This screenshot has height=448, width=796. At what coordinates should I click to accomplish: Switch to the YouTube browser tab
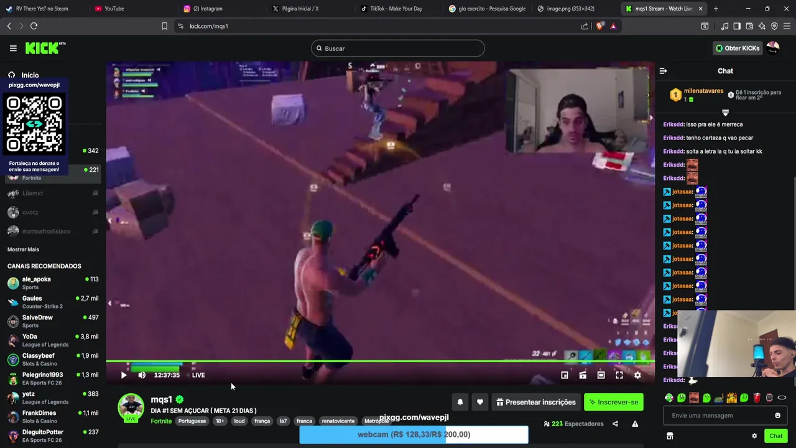coord(132,9)
